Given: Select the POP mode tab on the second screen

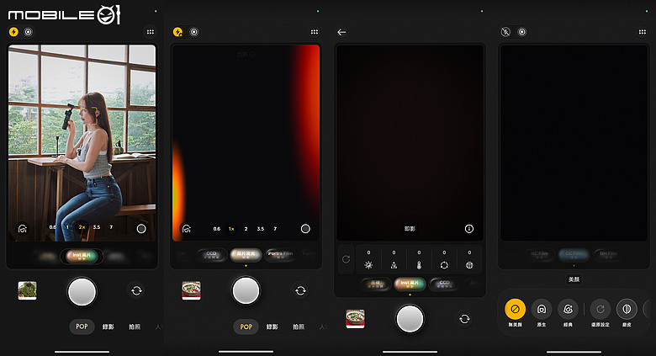Looking at the screenshot, I should (x=246, y=327).
